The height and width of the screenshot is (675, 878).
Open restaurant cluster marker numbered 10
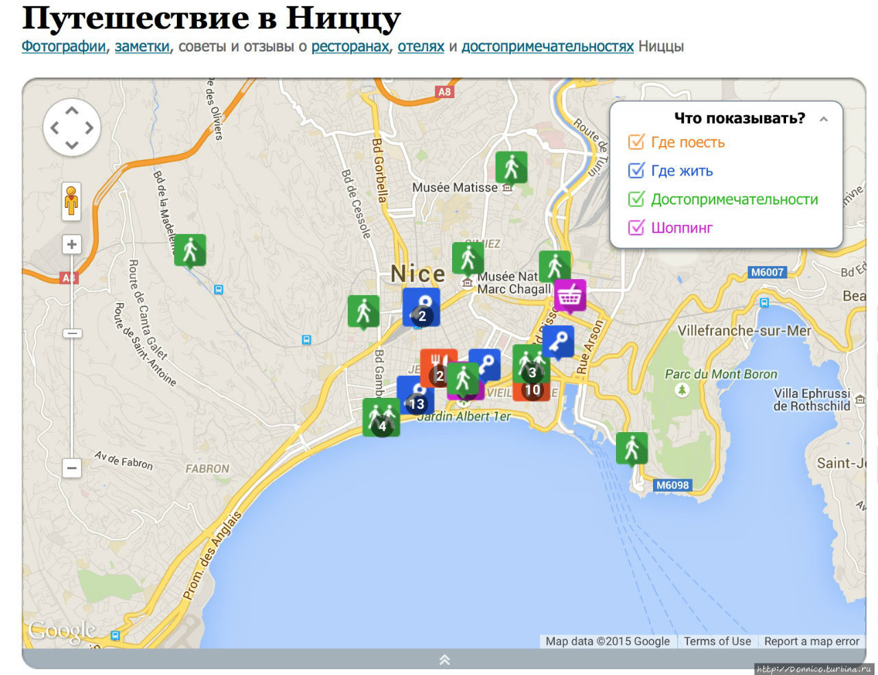532,391
